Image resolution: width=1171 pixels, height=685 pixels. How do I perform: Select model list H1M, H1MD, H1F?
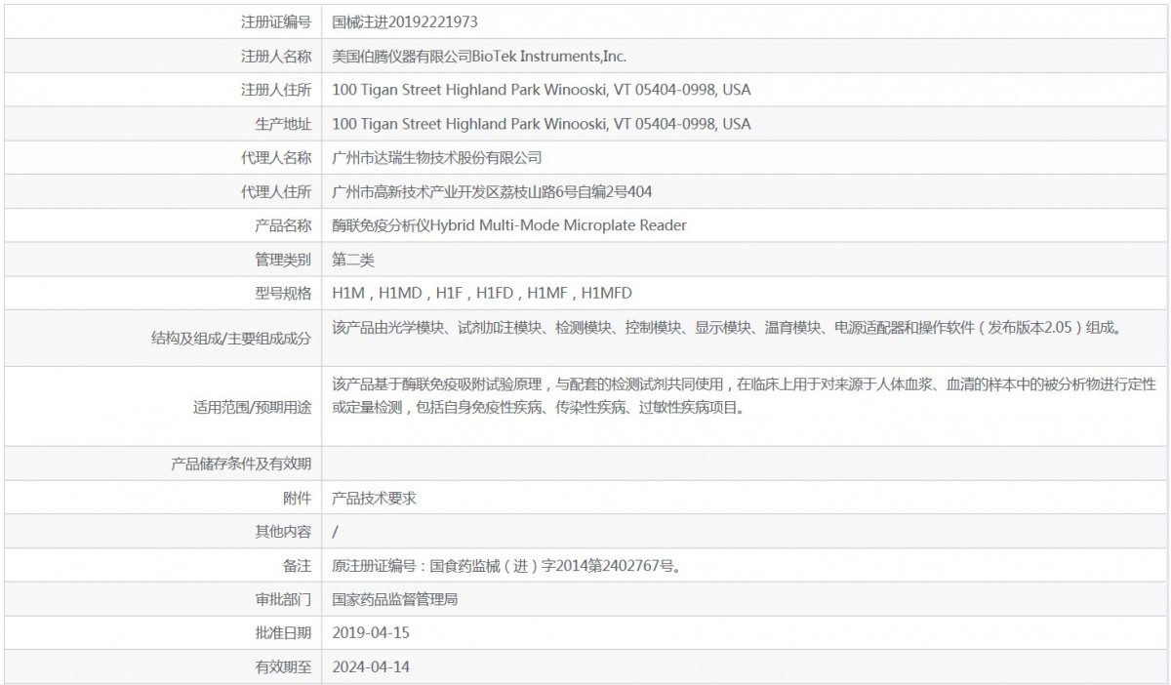397,293
